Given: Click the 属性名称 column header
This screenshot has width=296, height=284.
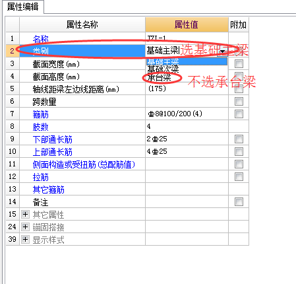Looking at the screenshot, I should tap(82, 24).
